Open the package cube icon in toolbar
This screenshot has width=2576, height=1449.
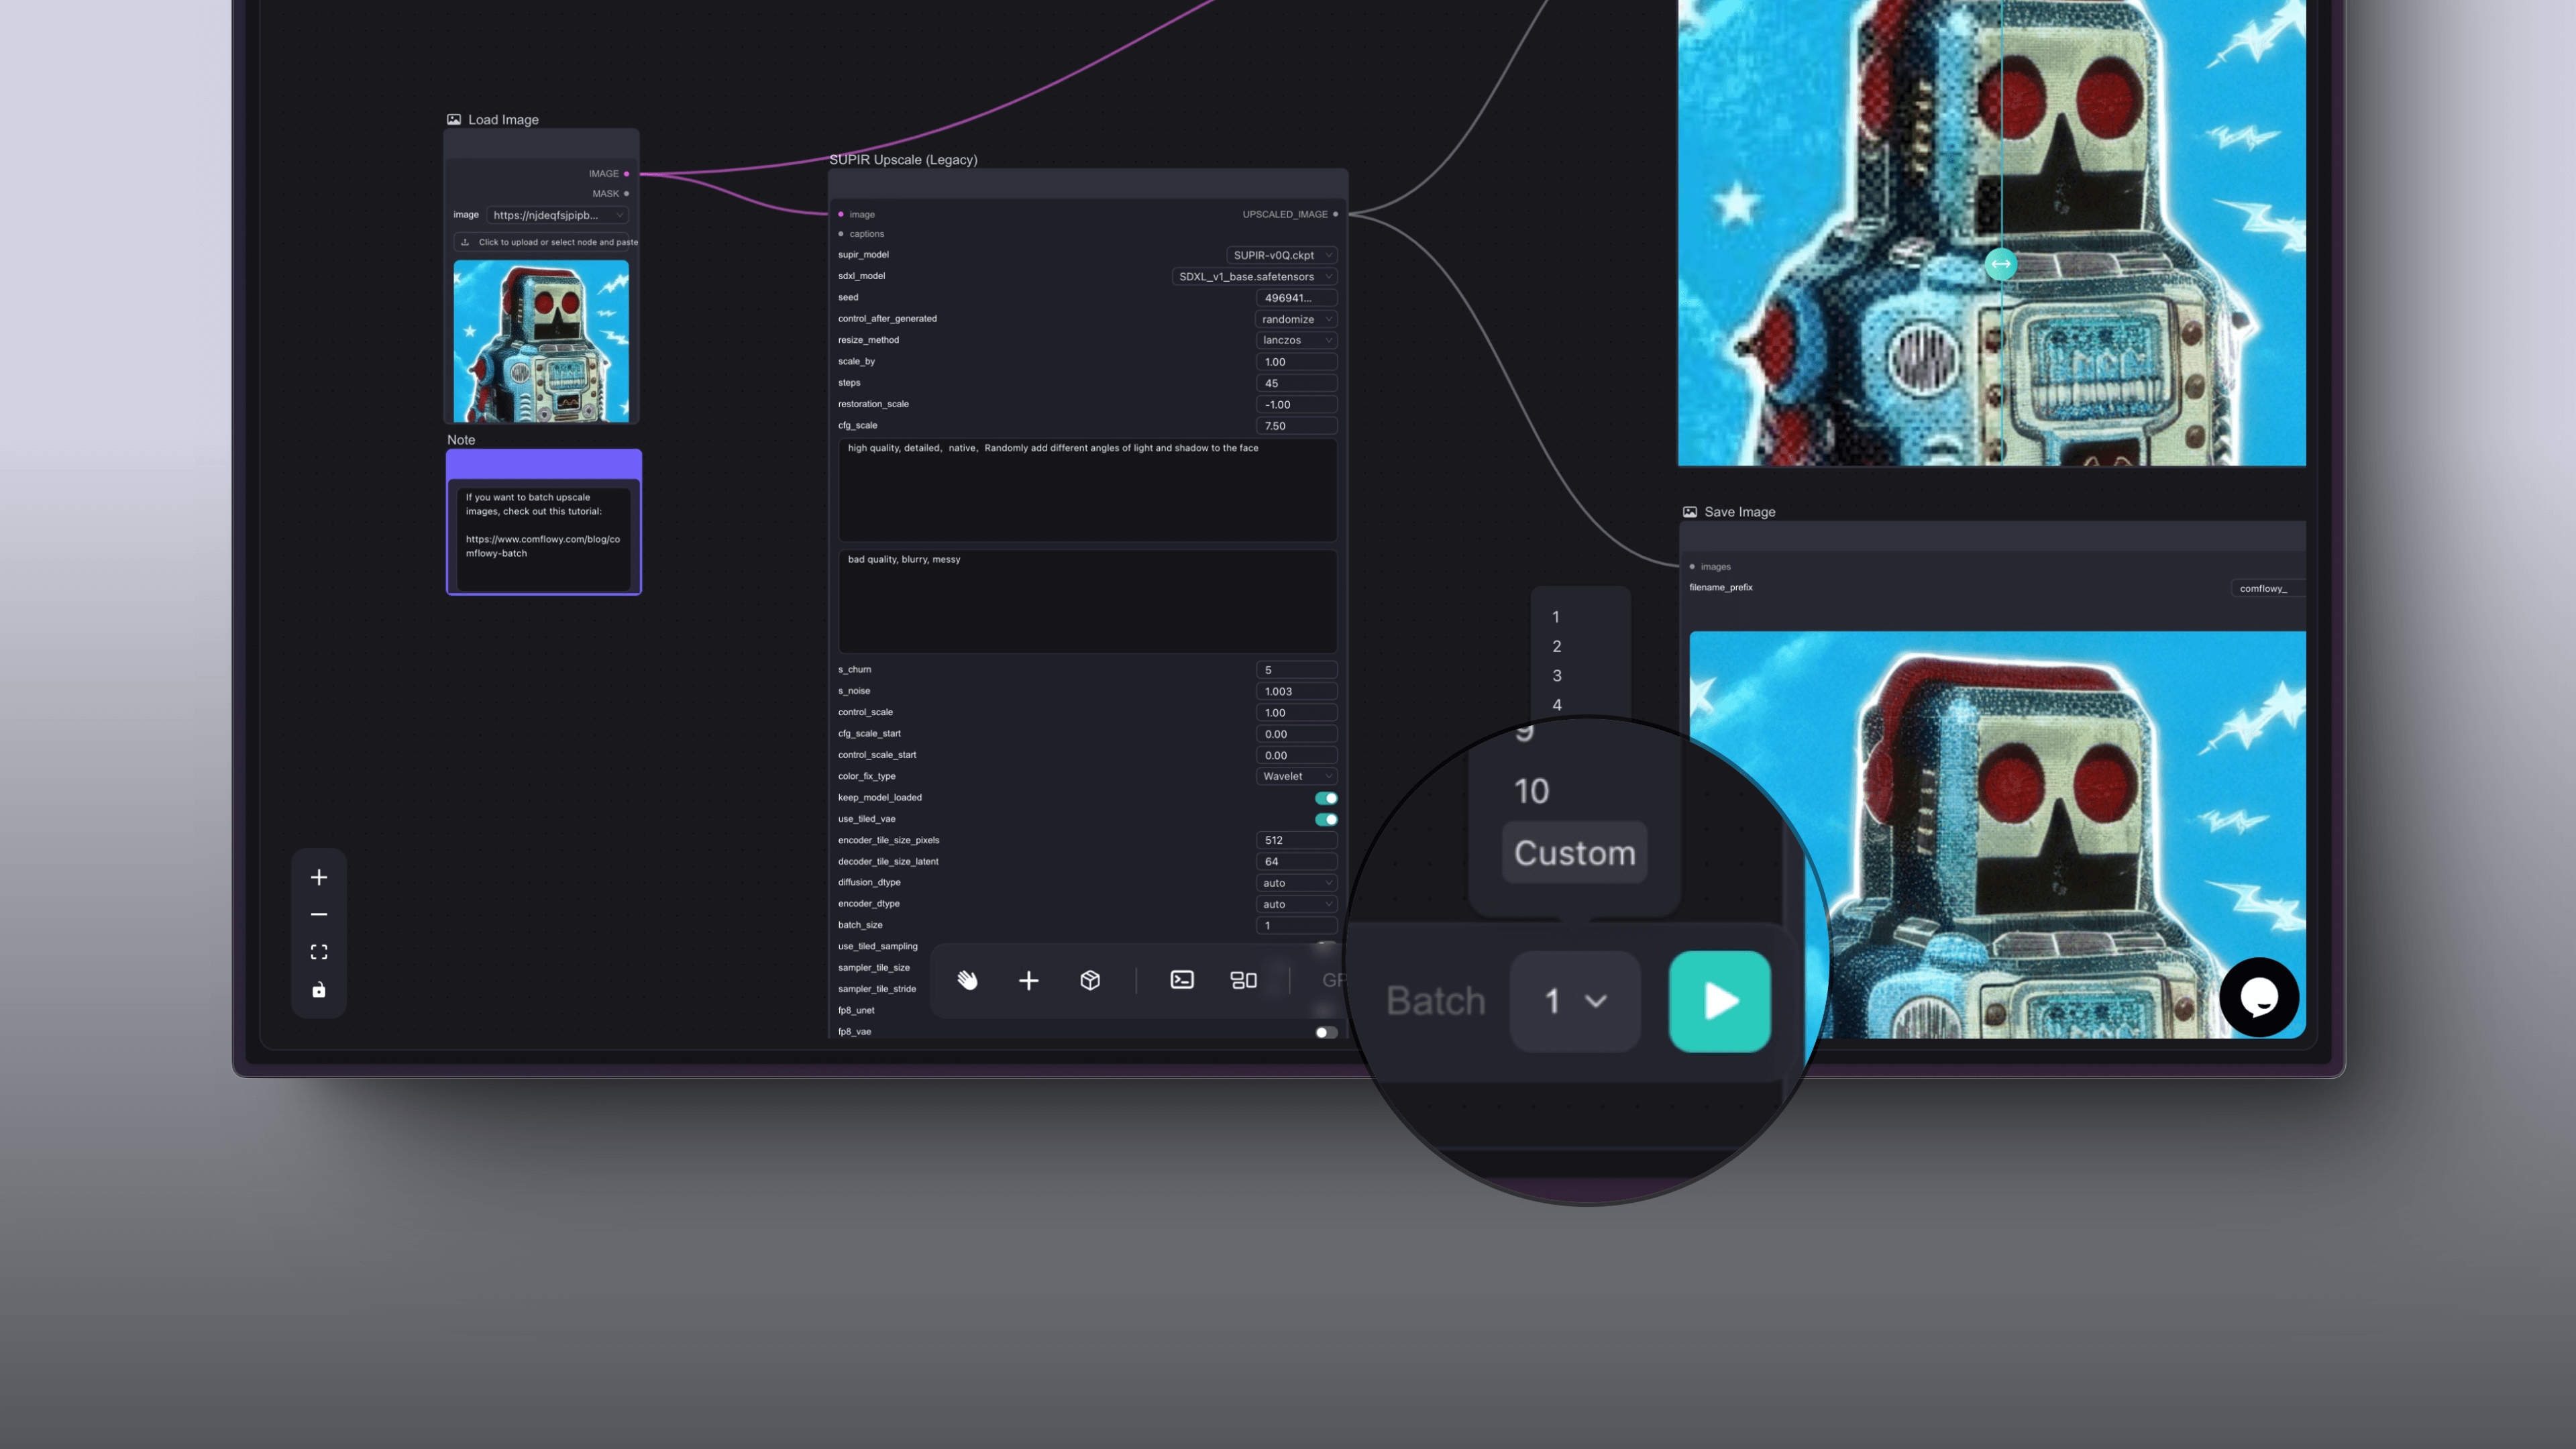(1090, 980)
